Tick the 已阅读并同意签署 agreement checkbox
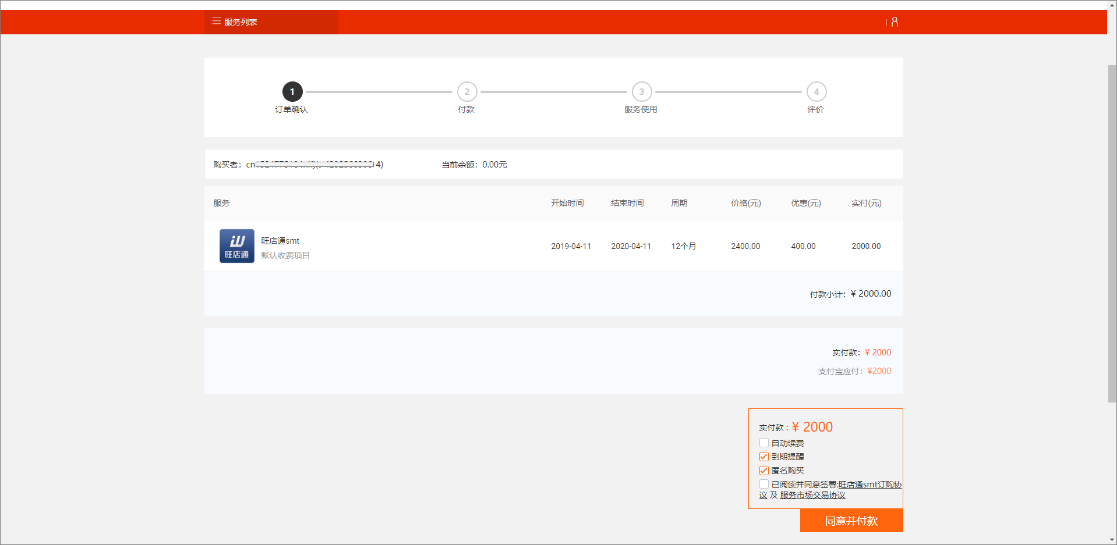1117x545 pixels. 764,485
